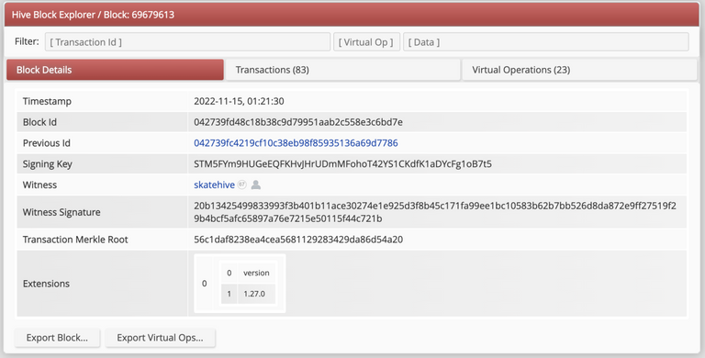
Task: Select the Timestamp value 2022-11-15, 01:21:30
Action: pos(239,101)
